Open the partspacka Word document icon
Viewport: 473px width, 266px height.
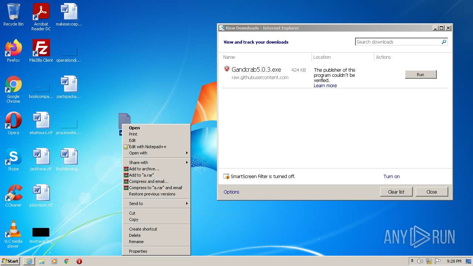69,87
